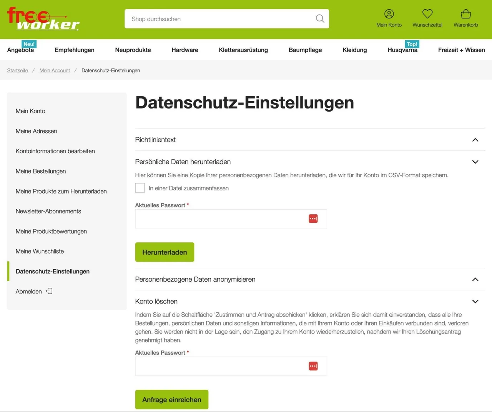Open the Warenkorb basket icon

tap(466, 14)
